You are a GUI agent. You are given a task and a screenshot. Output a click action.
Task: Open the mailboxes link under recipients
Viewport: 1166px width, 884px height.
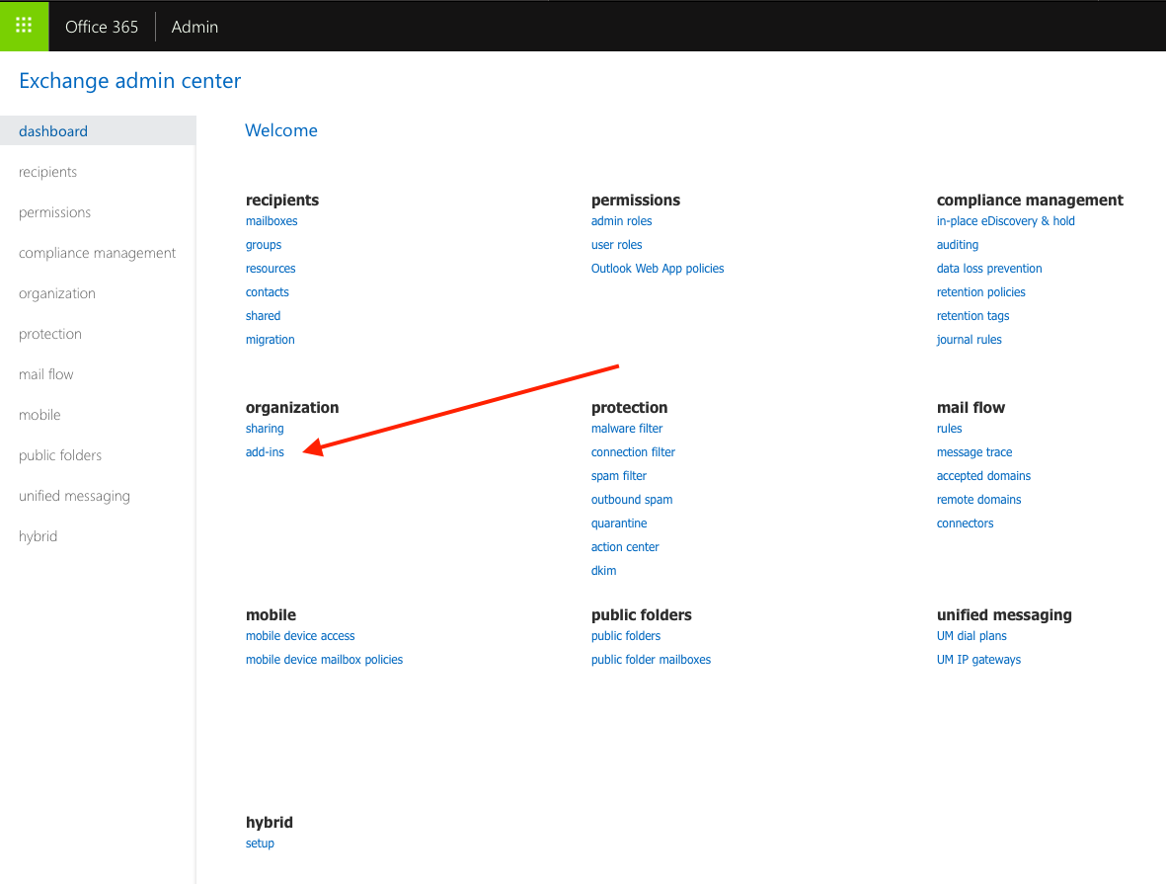pyautogui.click(x=272, y=221)
